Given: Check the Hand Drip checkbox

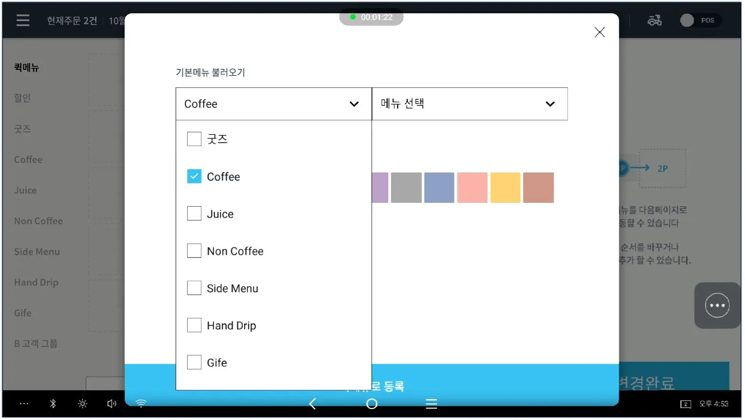Looking at the screenshot, I should 194,325.
